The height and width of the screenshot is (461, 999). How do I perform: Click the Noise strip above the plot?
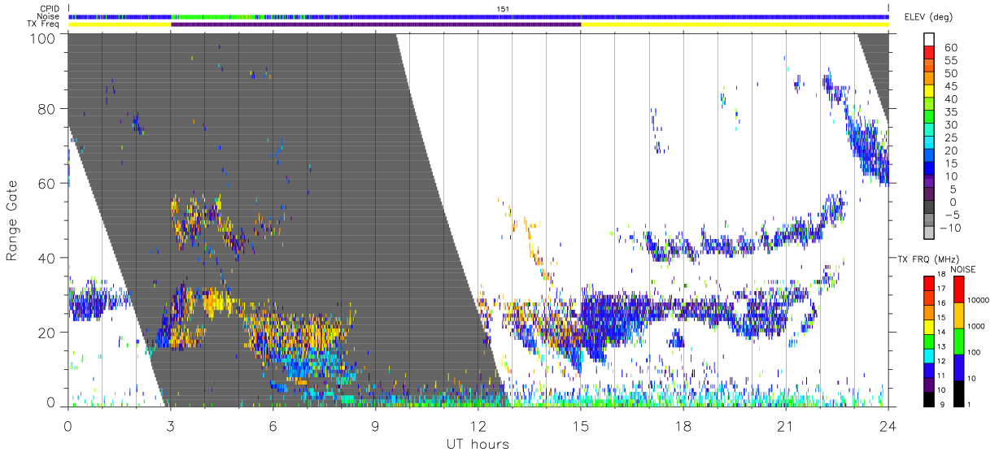tap(478, 16)
